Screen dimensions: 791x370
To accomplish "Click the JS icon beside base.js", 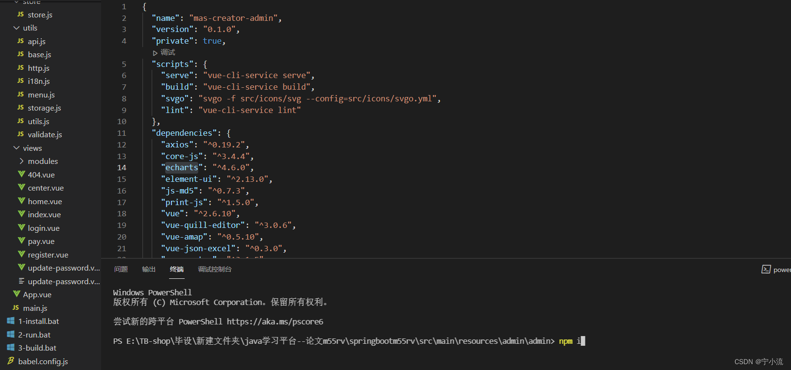I will 20,54.
